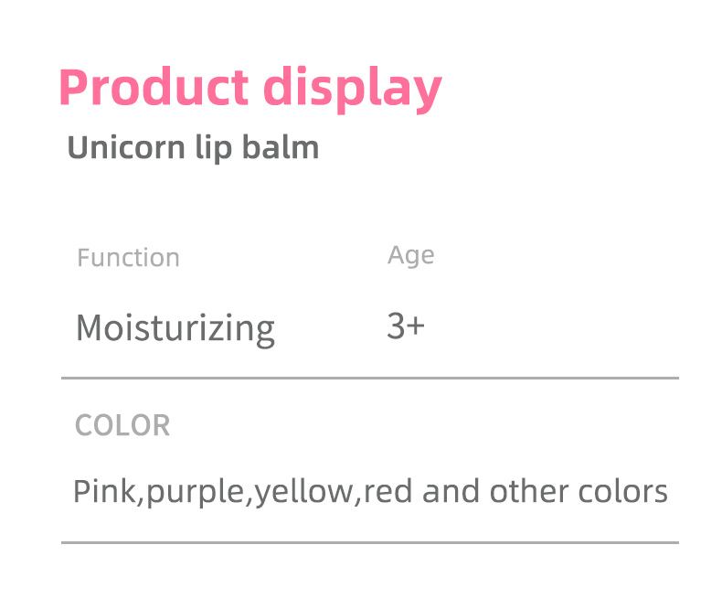Viewport: 722px width, 609px height.
Task: Select the "COLOR" section label
Action: (122, 425)
